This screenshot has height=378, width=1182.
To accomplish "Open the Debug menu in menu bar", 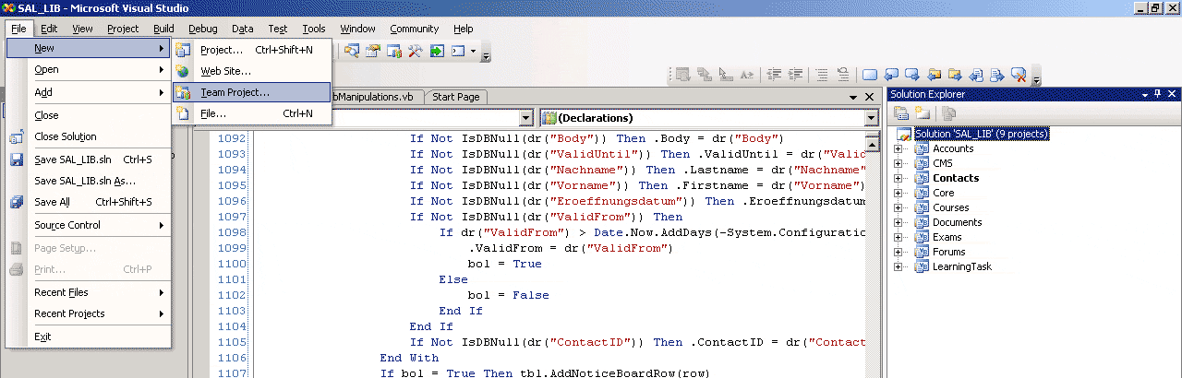I will (x=203, y=29).
